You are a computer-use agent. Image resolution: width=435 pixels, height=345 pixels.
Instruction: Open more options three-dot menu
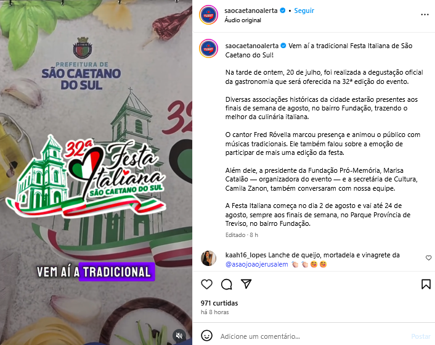425,15
